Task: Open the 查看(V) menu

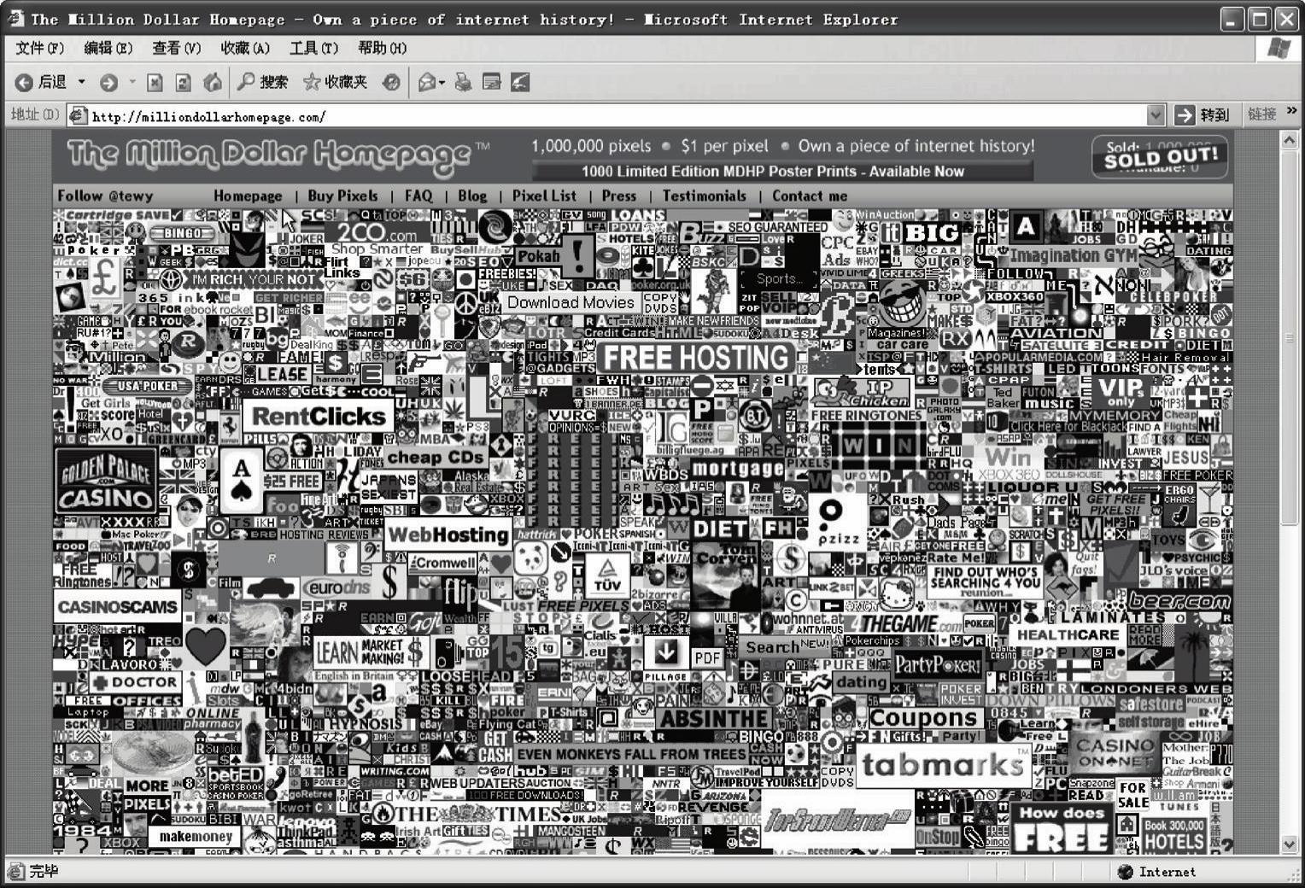Action: point(177,48)
